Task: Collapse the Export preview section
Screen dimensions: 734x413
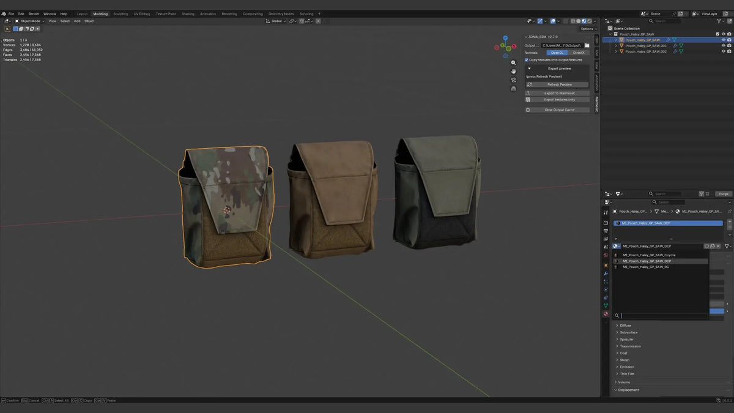Action: tap(530, 69)
